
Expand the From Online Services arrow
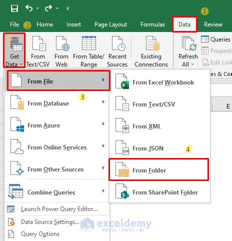coord(103,146)
